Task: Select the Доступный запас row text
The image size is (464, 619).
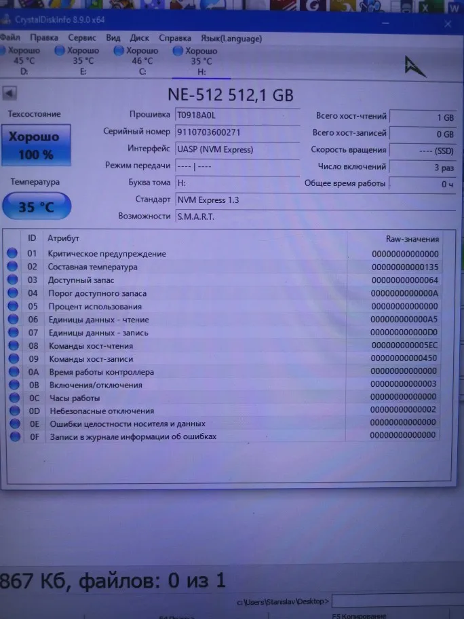Action: coord(81,280)
